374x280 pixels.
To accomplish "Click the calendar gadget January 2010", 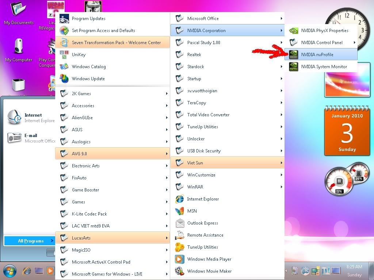I will [x=347, y=131].
